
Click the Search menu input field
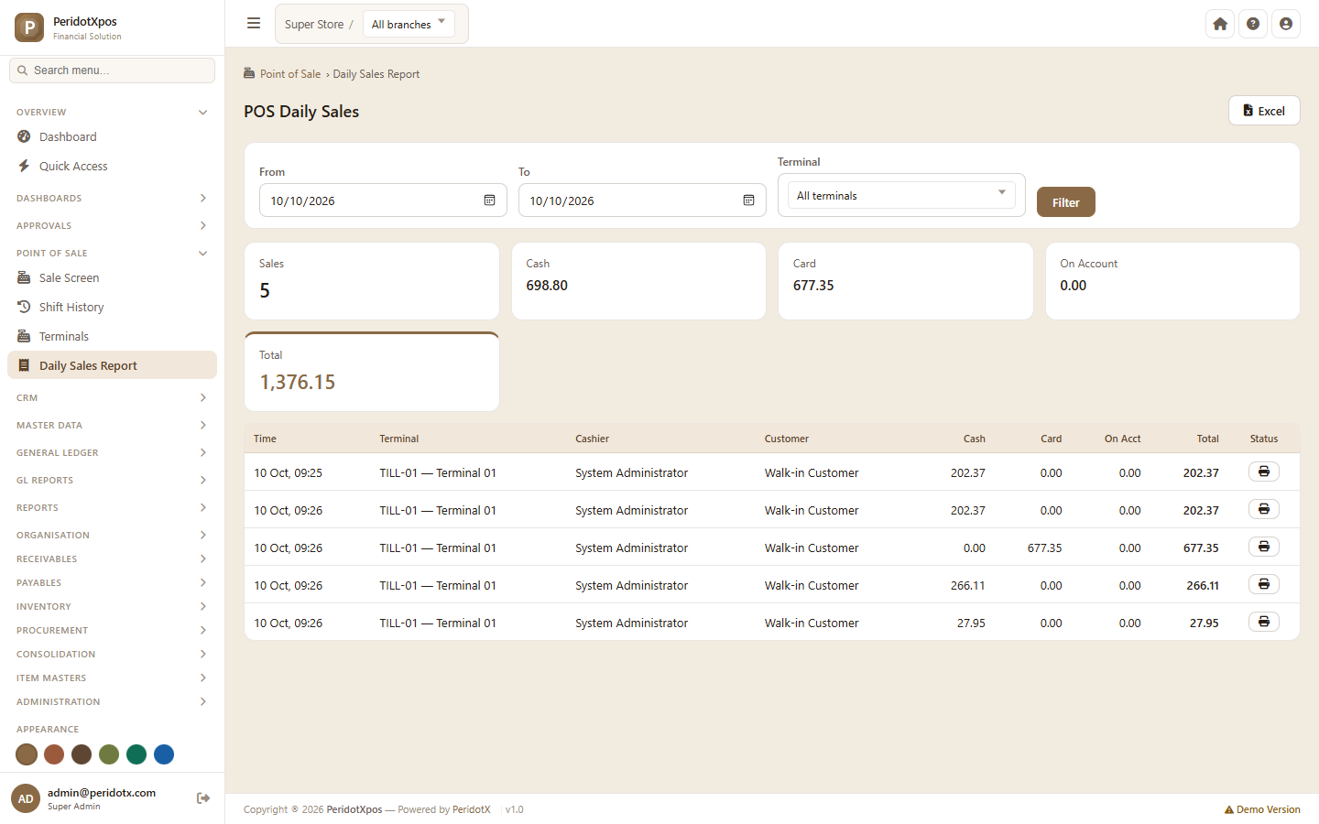[112, 70]
